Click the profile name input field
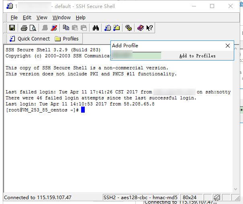Screen dimensions: 243x204 point(137,56)
